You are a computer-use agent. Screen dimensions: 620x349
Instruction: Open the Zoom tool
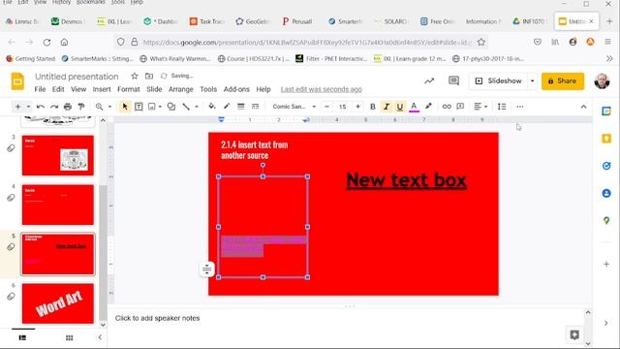pos(99,107)
